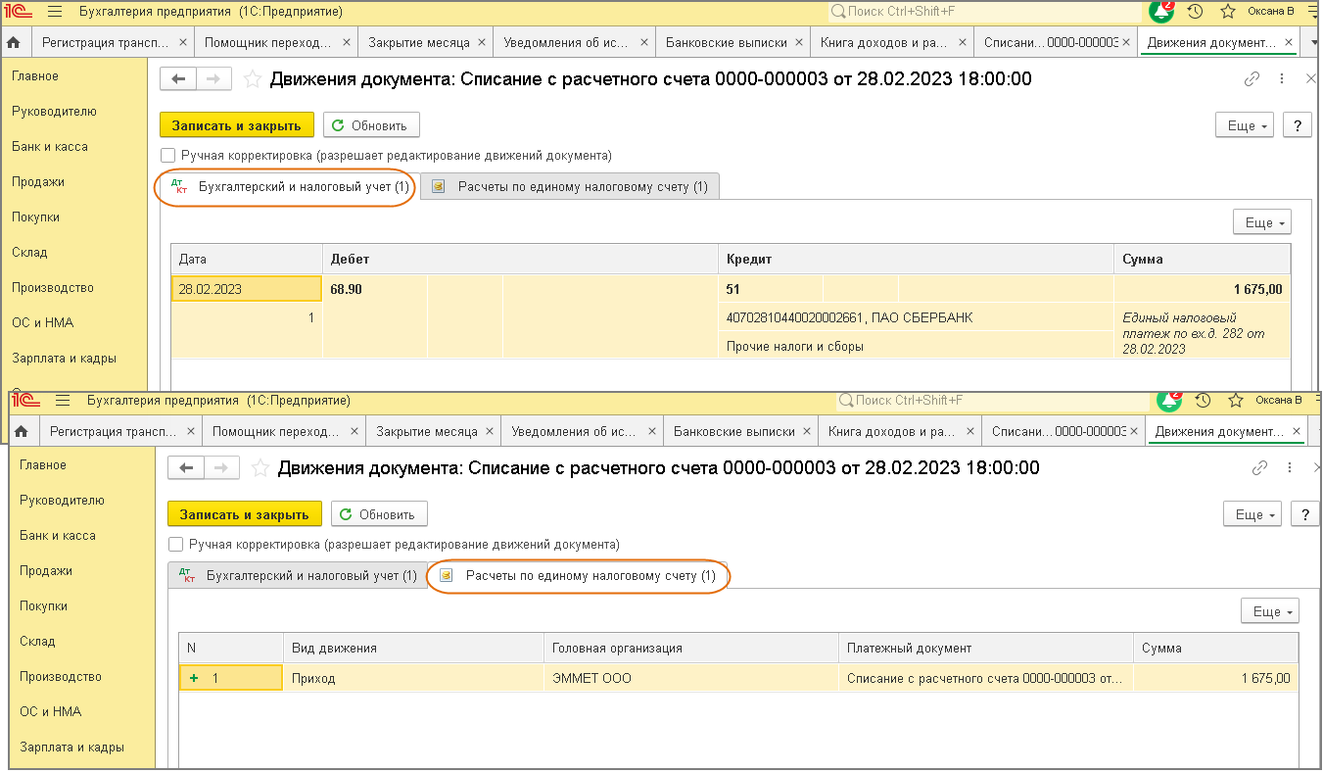
Task: Open Уведомления об ис... tab in lower window
Action: (574, 431)
